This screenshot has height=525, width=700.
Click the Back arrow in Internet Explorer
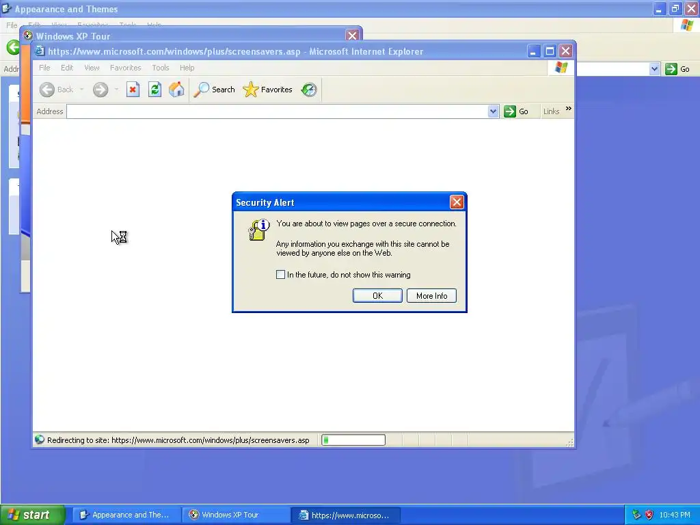pos(47,90)
